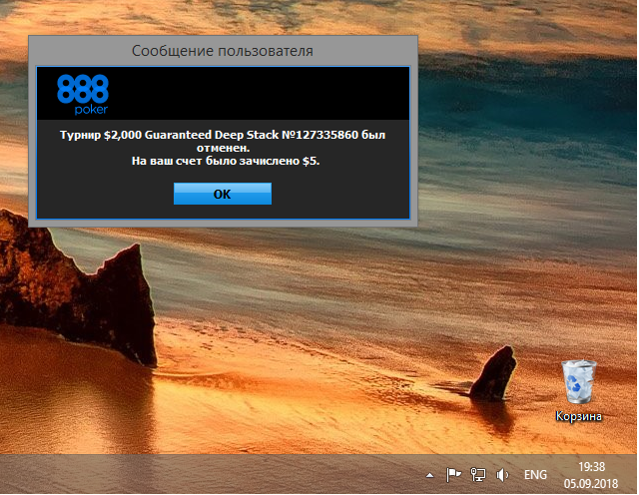Open the Action Center flag icon
The height and width of the screenshot is (495, 639).
453,475
